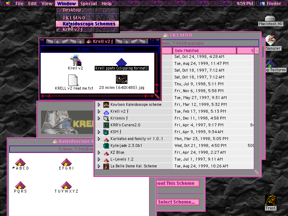
Task: Select the Kyleijade 2.3.0b1 file name
Action: [126, 146]
